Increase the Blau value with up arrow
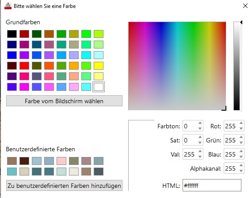 [241, 151]
